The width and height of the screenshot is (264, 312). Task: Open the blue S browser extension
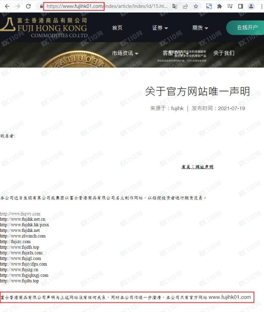[209, 6]
